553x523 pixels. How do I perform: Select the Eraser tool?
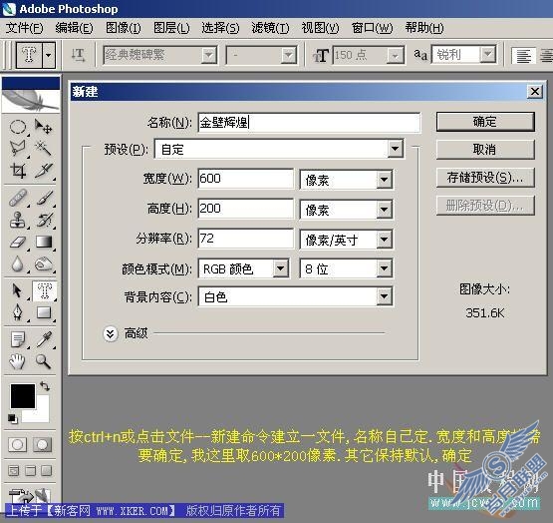(x=18, y=243)
